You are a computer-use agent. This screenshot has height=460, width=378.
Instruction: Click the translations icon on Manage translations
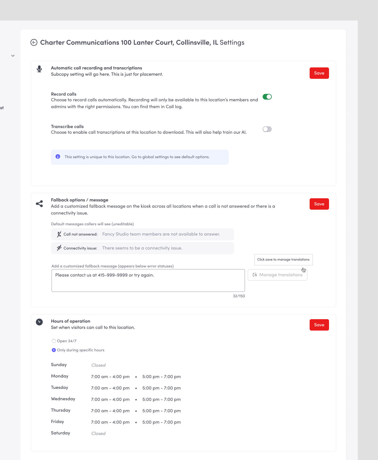[x=255, y=275]
